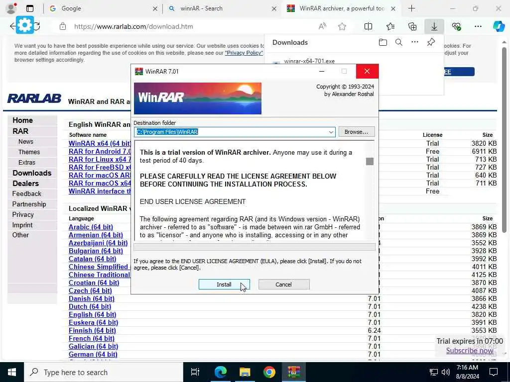Click the Read aloud icon
The height and width of the screenshot is (382, 510).
pyautogui.click(x=322, y=27)
